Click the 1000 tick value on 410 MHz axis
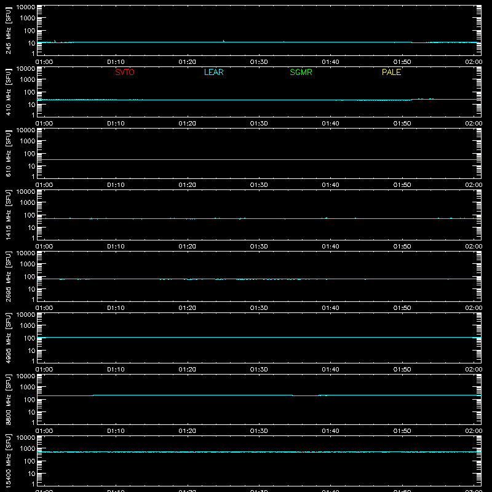 [x=28, y=80]
